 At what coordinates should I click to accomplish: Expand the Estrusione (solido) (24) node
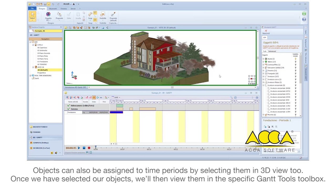263,68
